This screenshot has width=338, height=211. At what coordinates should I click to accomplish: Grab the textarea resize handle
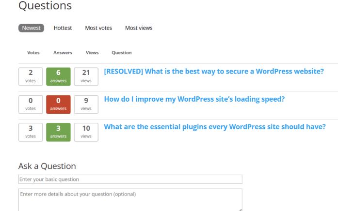tap(241, 210)
